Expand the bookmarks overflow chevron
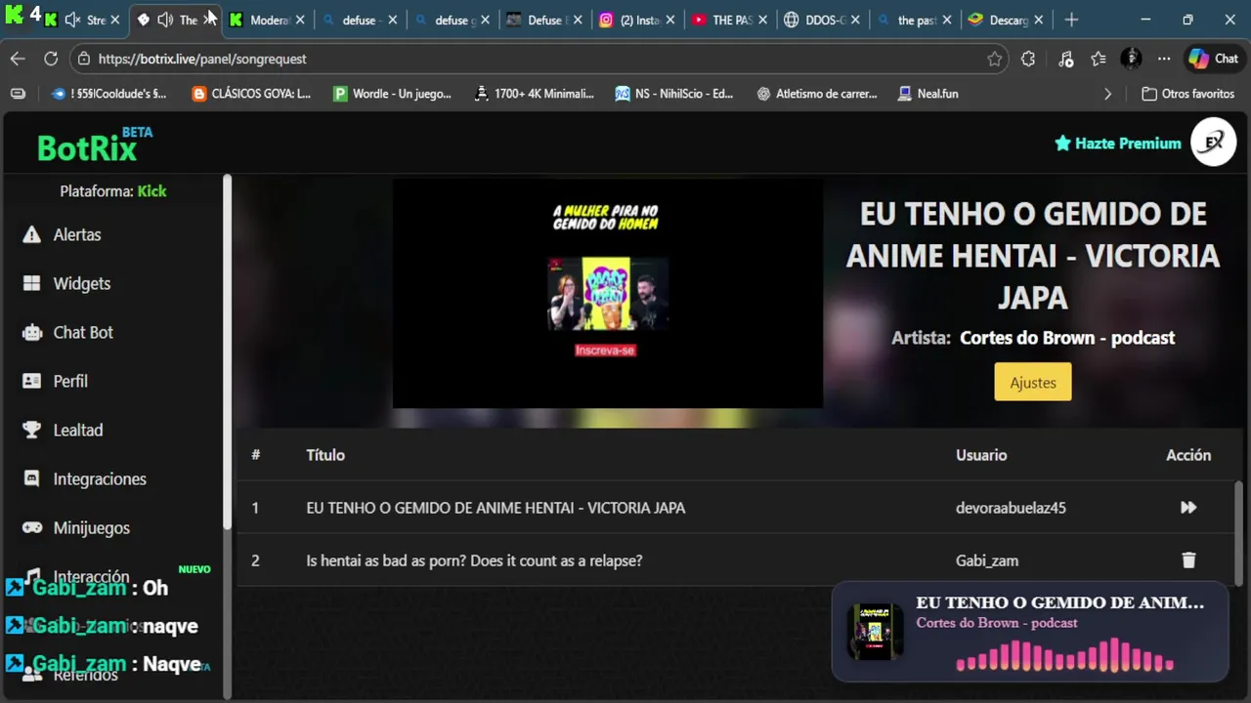 (x=1107, y=94)
